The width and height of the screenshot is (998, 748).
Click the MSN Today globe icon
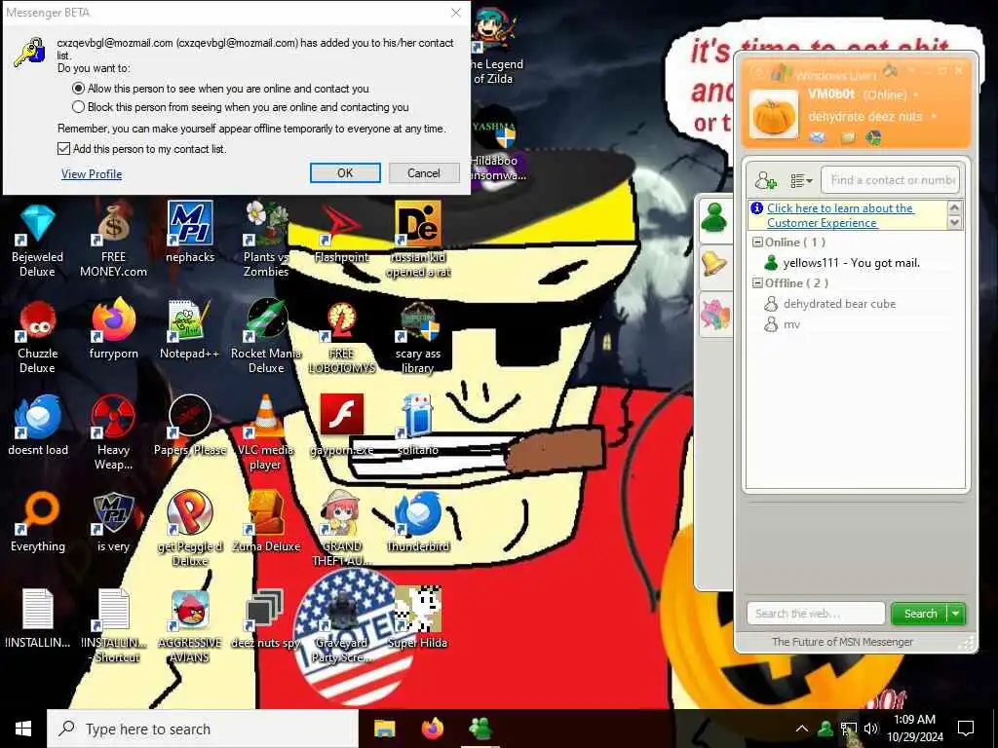coord(874,137)
